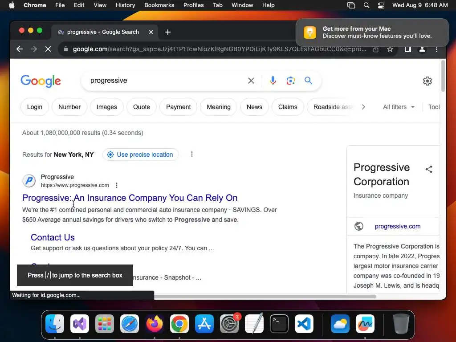Select the Login filter chip
456x342 pixels.
(35, 107)
